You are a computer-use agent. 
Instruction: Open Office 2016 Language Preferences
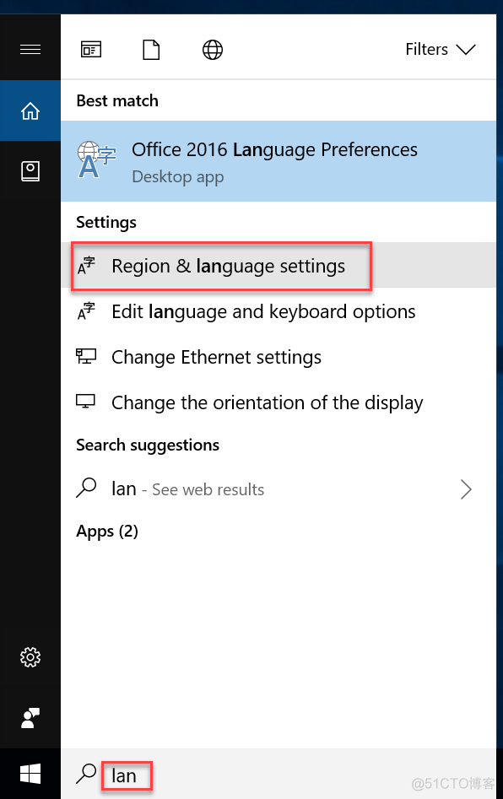279,161
